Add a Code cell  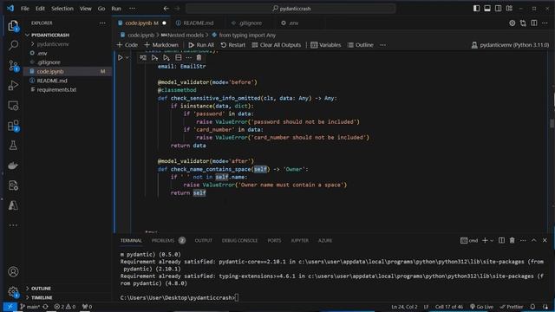pos(127,45)
